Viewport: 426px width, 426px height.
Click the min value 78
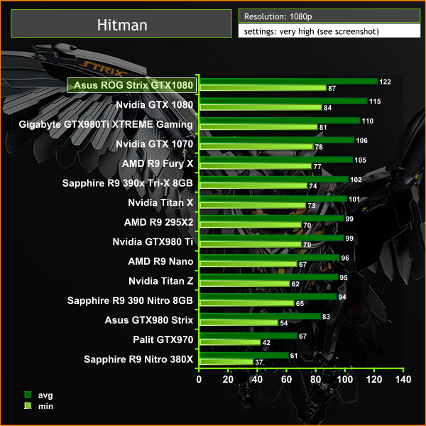319,147
